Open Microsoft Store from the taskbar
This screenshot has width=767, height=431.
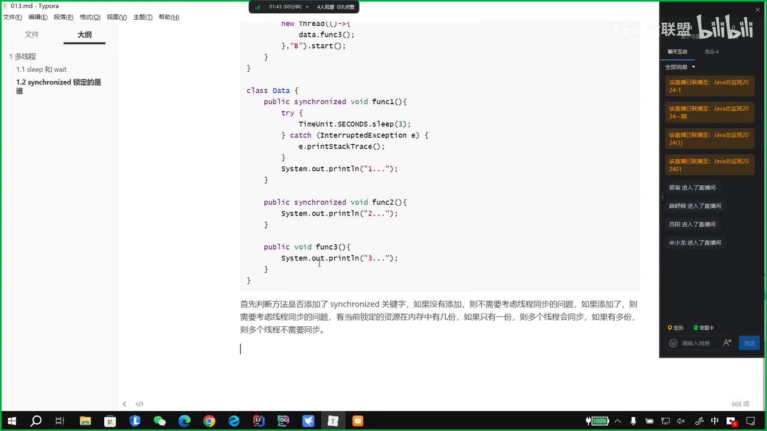(x=110, y=421)
